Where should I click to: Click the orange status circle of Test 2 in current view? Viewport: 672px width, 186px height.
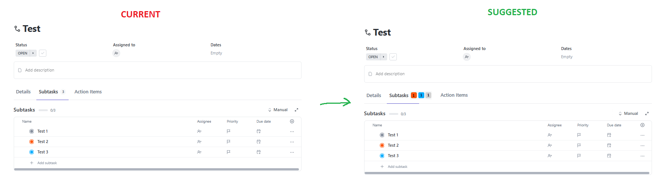[32, 142]
